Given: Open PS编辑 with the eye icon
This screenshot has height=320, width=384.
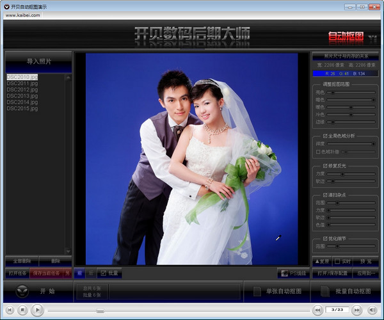Looking at the screenshot, I should point(284,273).
